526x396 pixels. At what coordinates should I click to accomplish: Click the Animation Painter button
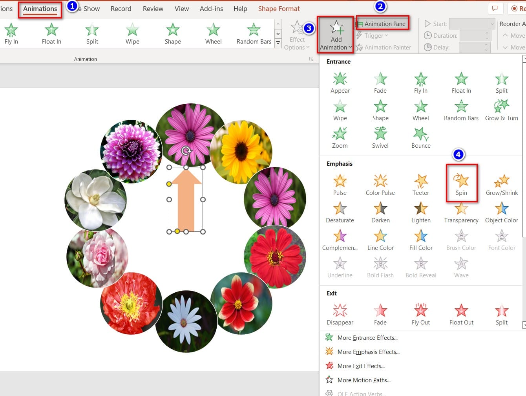383,48
